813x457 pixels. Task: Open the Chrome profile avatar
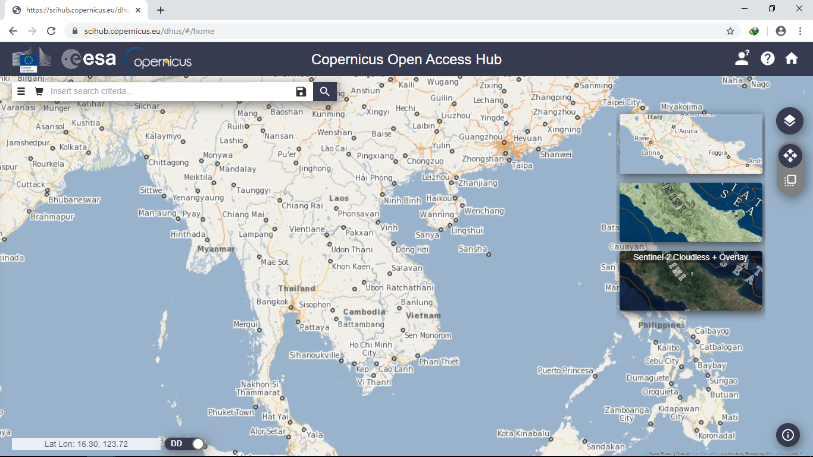[781, 31]
